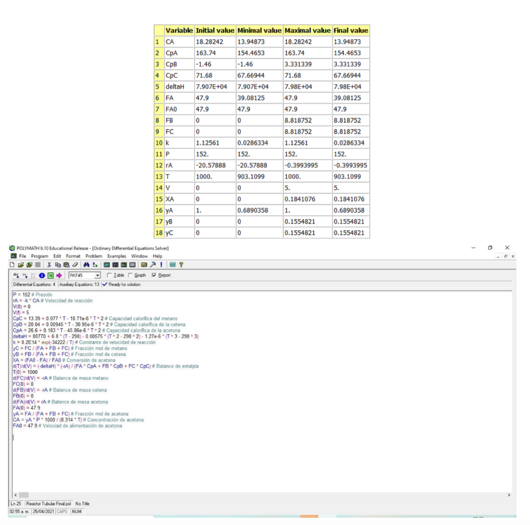
Task: Open the Window menu
Action: (x=139, y=256)
